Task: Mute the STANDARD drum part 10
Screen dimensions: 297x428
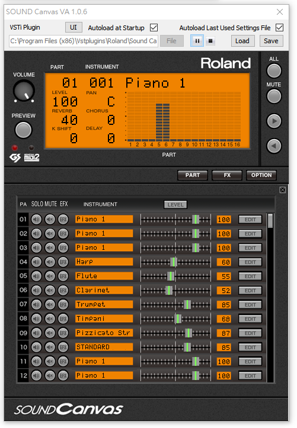Action: tap(50, 347)
